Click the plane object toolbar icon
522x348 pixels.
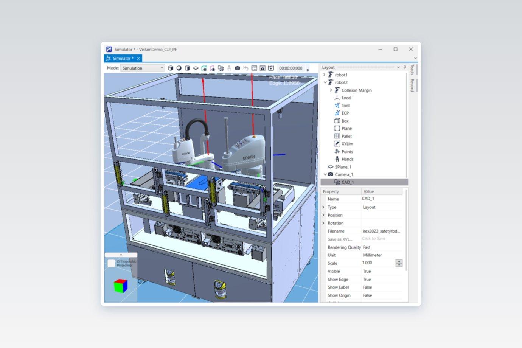196,68
